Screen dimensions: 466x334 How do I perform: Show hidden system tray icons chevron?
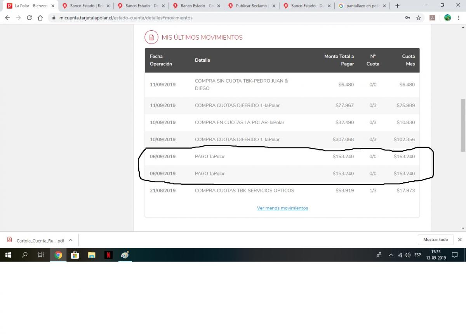[391, 255]
